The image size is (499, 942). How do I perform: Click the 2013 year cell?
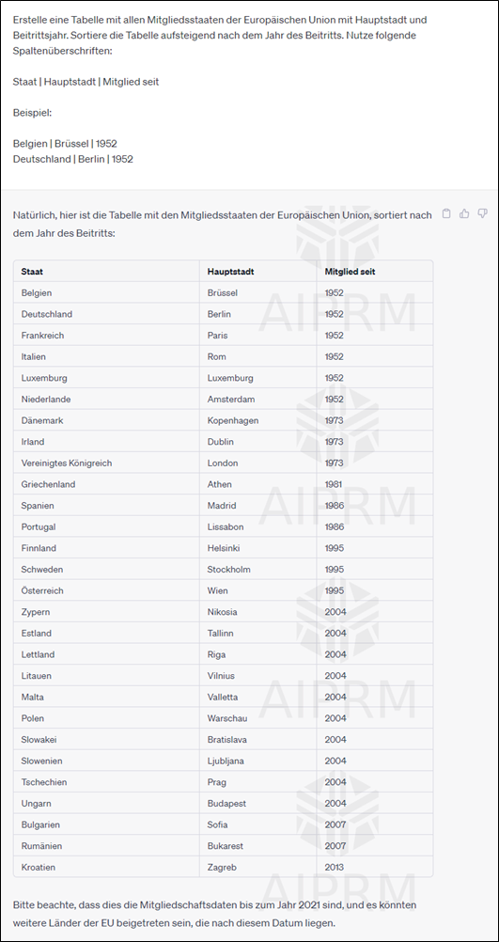click(334, 867)
